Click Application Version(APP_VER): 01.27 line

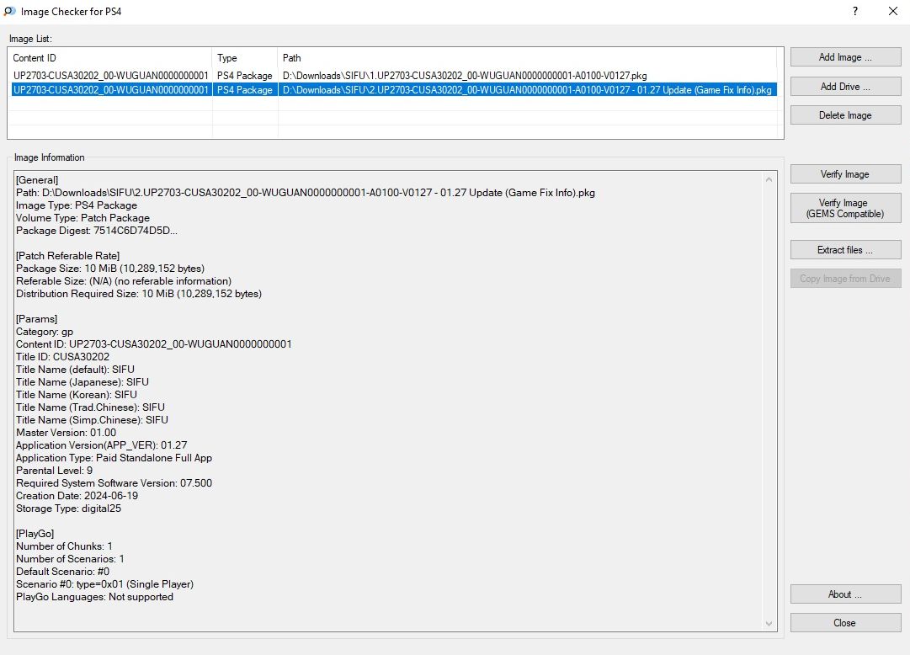click(102, 445)
